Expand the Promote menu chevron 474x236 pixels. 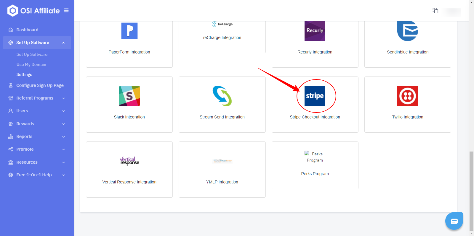(63, 149)
